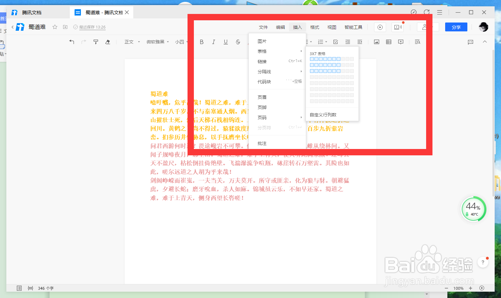
Task: Open the user avatar menu
Action: [484, 27]
